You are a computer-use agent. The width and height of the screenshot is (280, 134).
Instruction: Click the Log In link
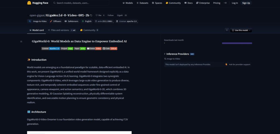click(235, 3)
